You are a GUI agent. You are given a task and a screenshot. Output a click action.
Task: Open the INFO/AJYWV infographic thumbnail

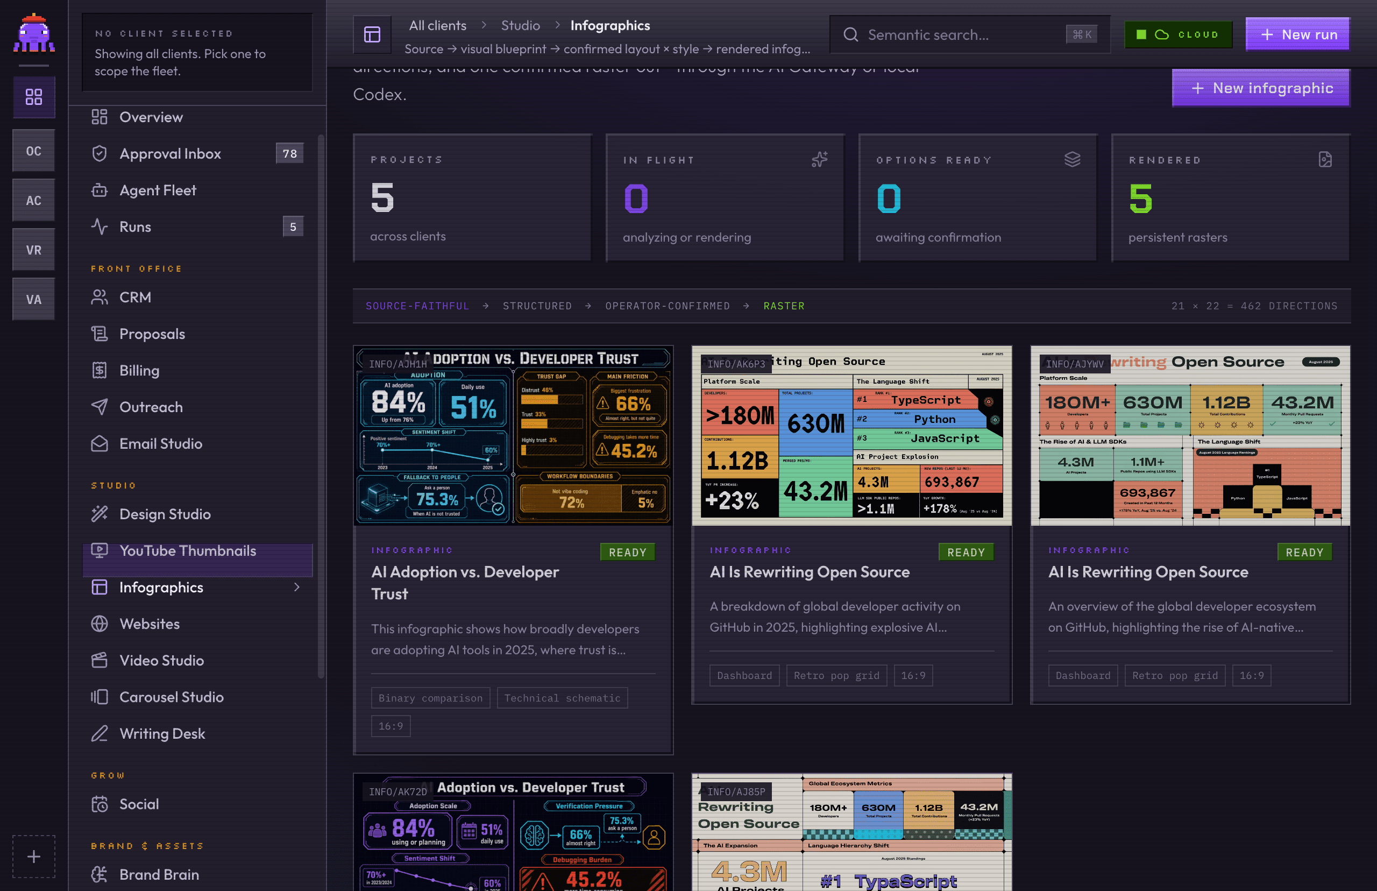coord(1190,436)
